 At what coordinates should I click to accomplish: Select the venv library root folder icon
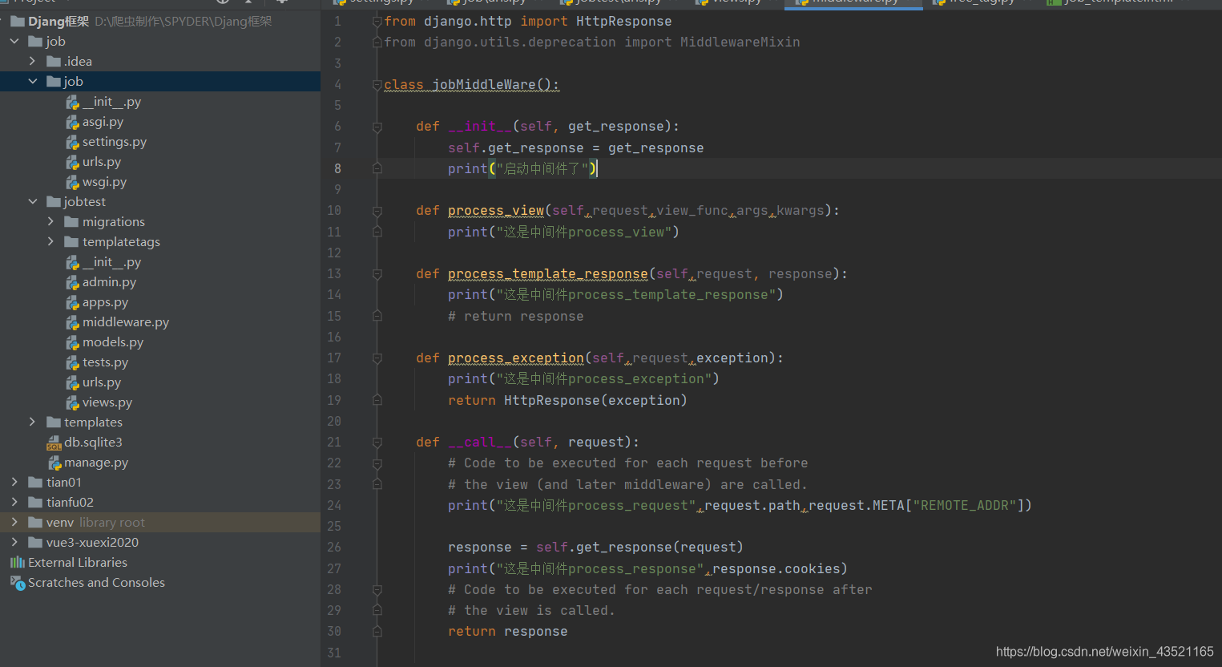35,522
